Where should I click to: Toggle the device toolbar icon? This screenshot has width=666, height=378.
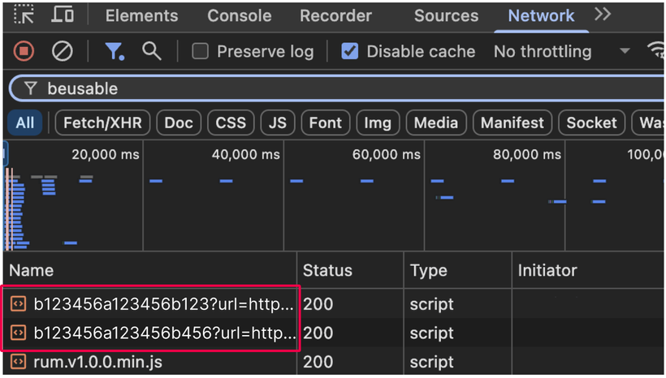63,15
